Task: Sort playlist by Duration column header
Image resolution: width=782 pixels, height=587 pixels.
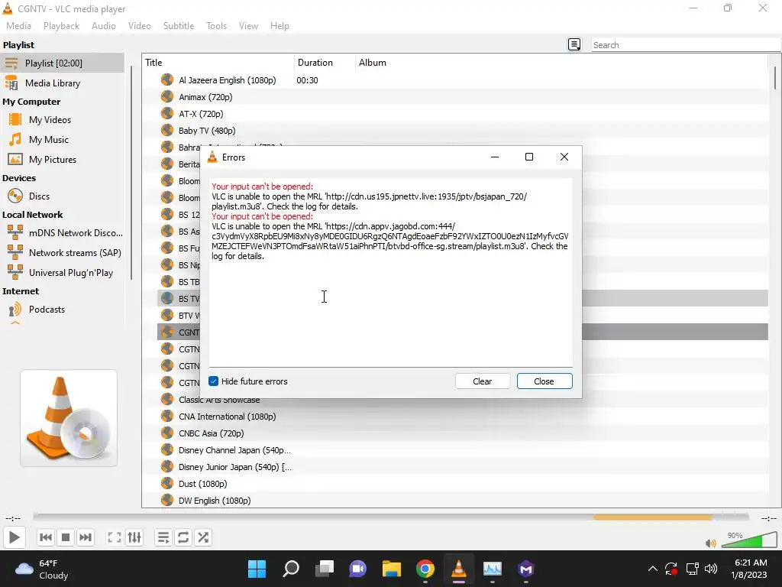Action: pyautogui.click(x=325, y=63)
